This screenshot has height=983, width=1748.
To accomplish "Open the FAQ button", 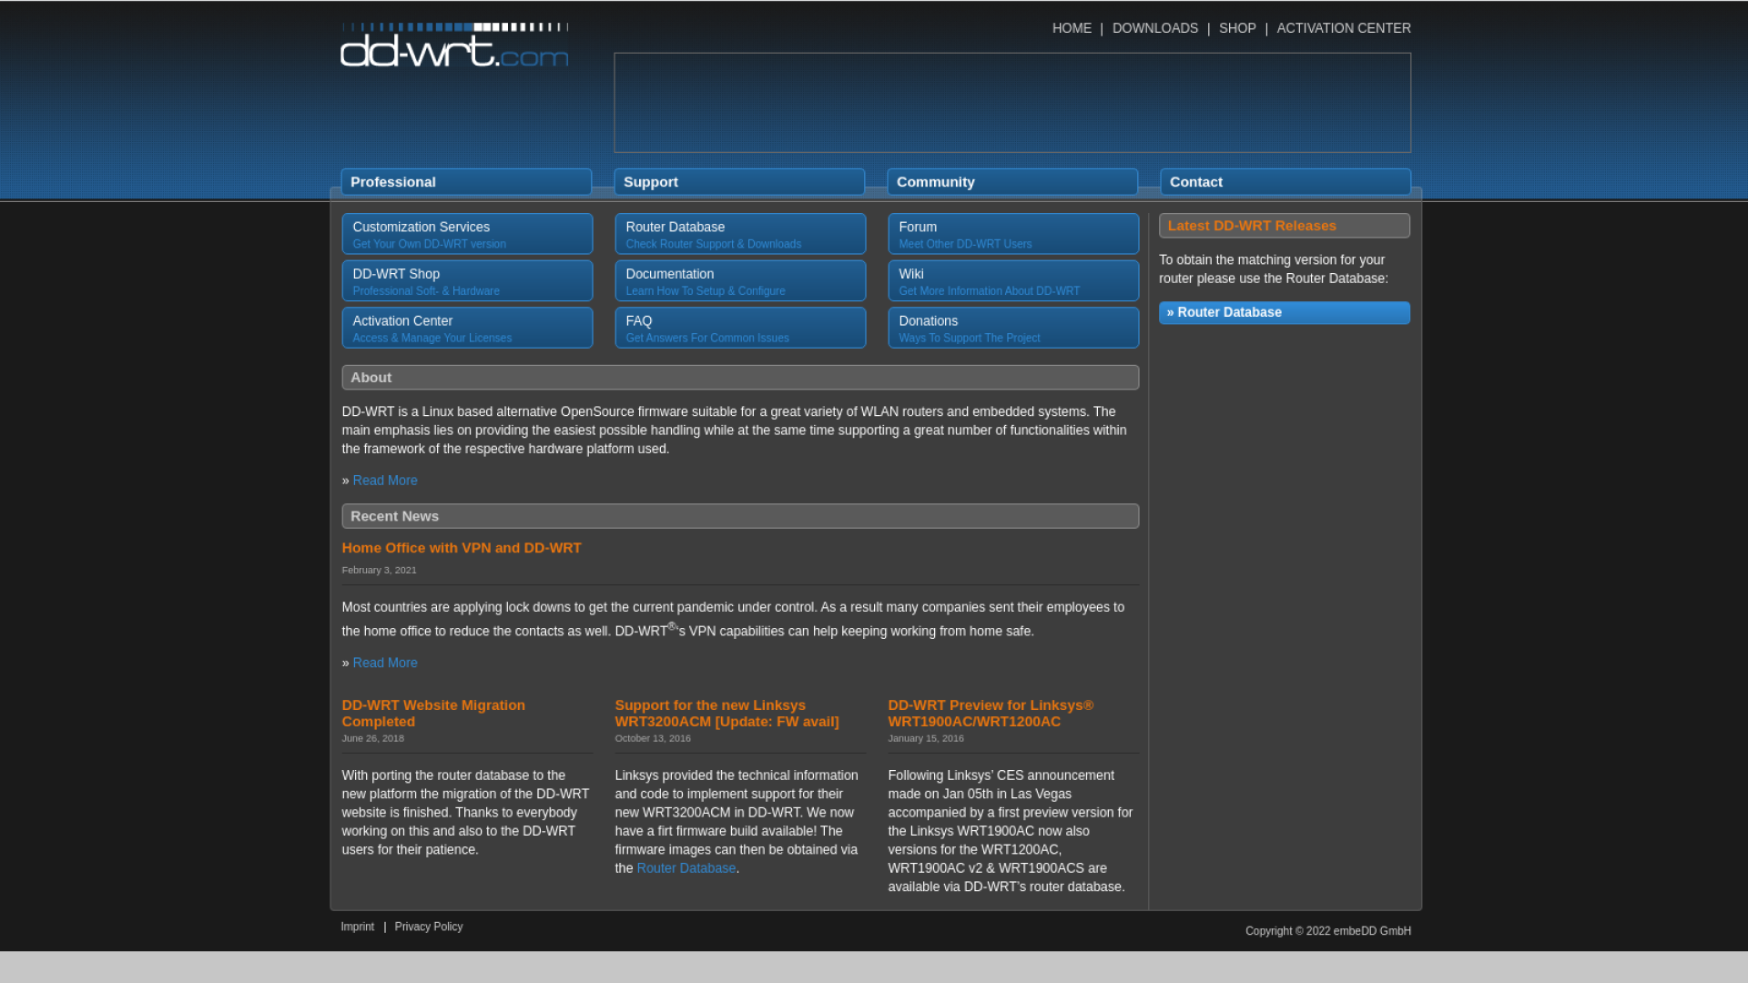I will click(x=740, y=328).
